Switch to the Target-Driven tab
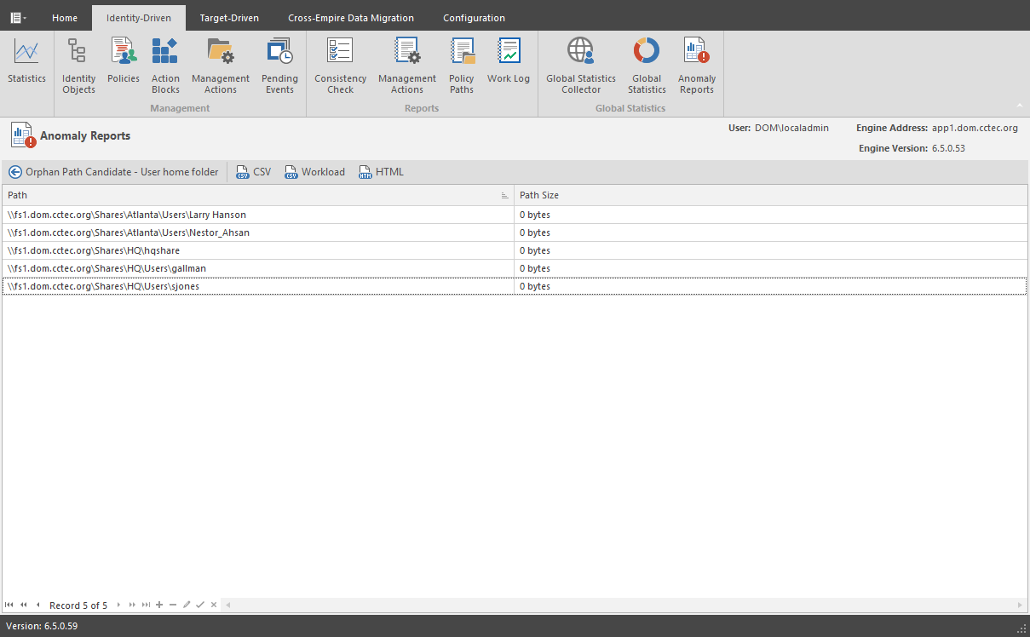The width and height of the screenshot is (1030, 637). pos(228,18)
